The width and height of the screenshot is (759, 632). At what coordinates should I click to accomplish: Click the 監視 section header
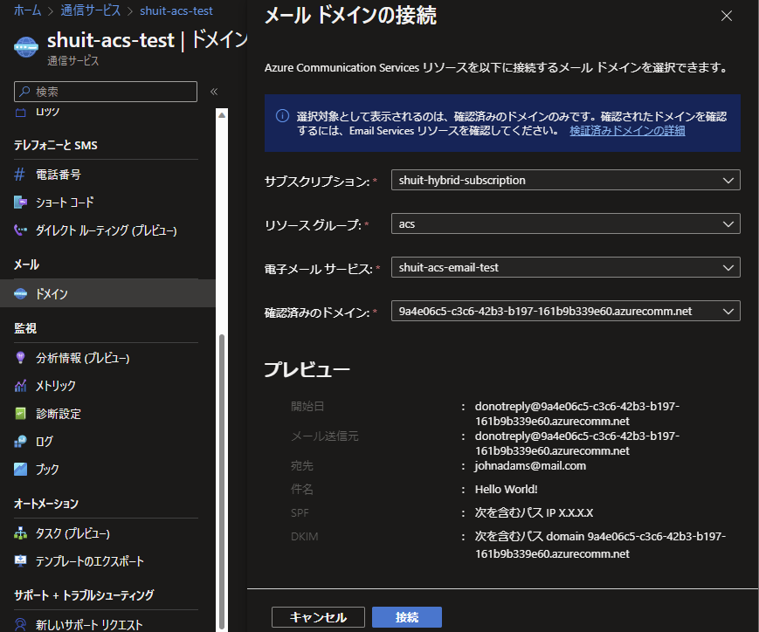point(25,328)
